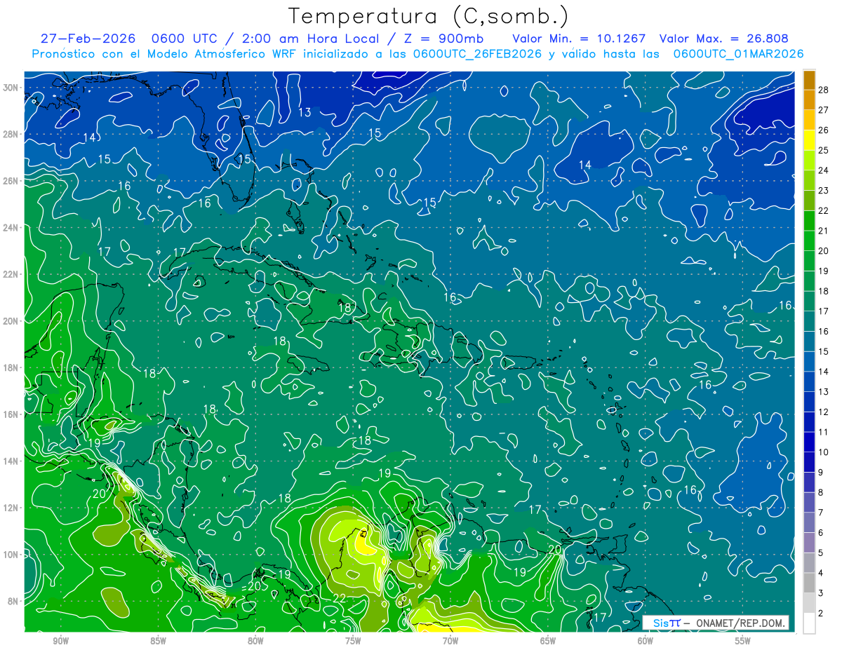This screenshot has height=650, width=842.
Task: Click the yellow colorbar swatch between 25 and 26
Action: coord(809,140)
